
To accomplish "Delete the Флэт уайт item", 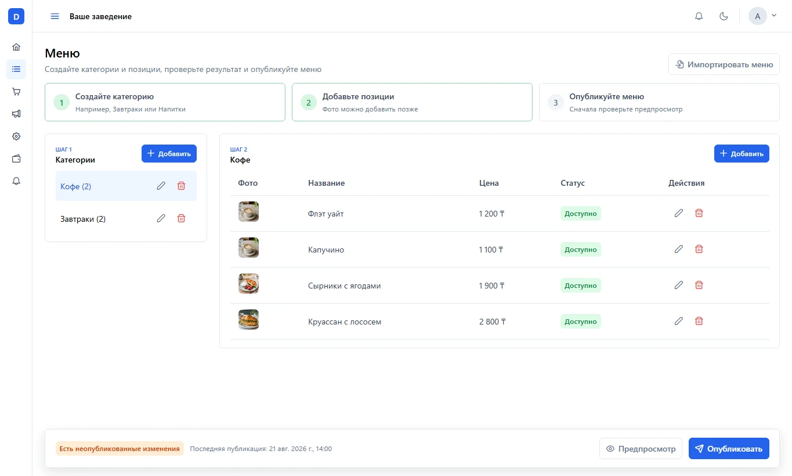I will [699, 213].
